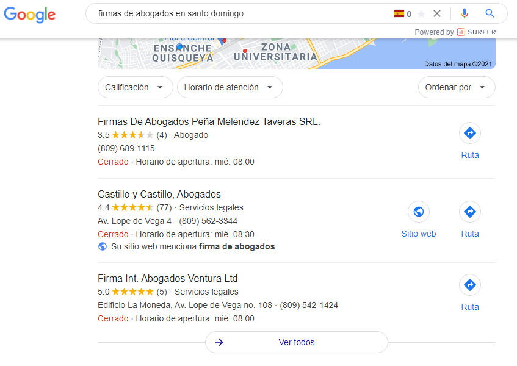This screenshot has height=366, width=517.
Task: Open the Ordenar por sorting dropdown
Action: pos(456,87)
